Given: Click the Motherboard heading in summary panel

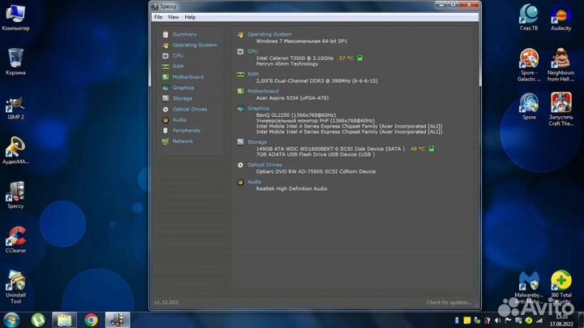Looking at the screenshot, I should (x=263, y=91).
